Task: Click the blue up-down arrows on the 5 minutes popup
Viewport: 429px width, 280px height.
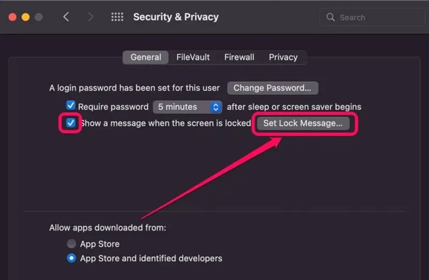Action: [x=216, y=107]
